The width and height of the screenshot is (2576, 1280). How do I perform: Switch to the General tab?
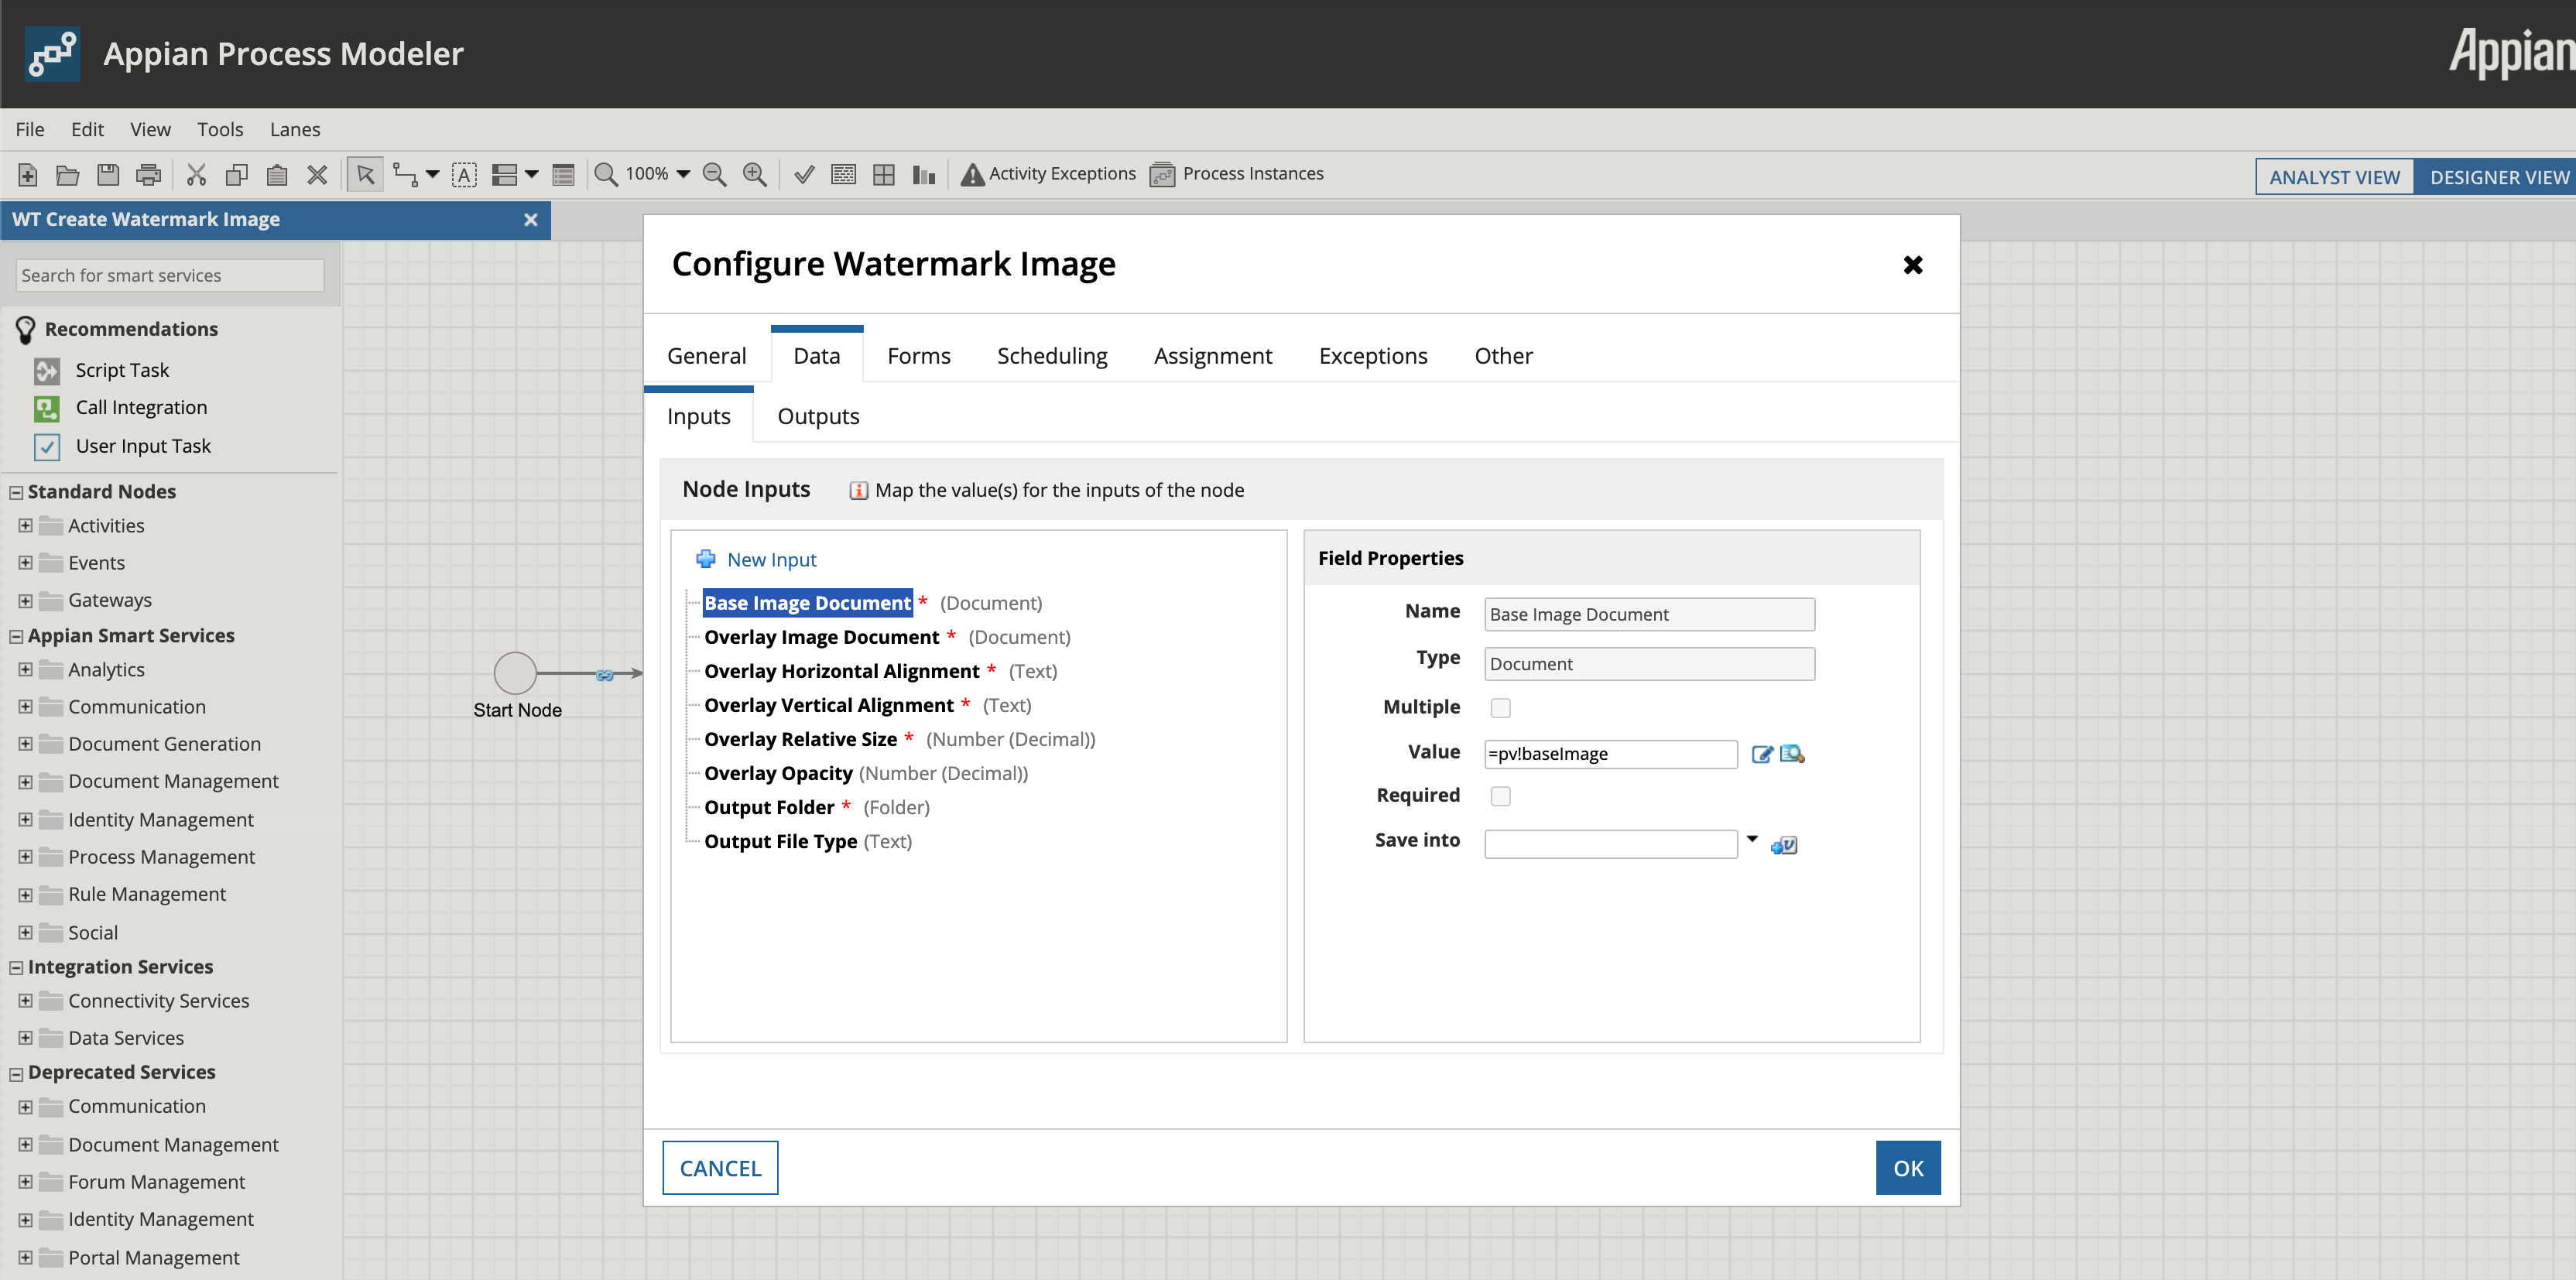(706, 356)
